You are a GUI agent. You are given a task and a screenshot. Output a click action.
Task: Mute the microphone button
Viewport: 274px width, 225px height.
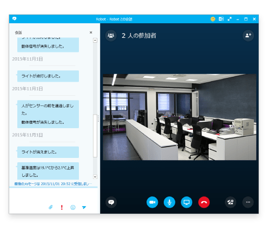169,202
